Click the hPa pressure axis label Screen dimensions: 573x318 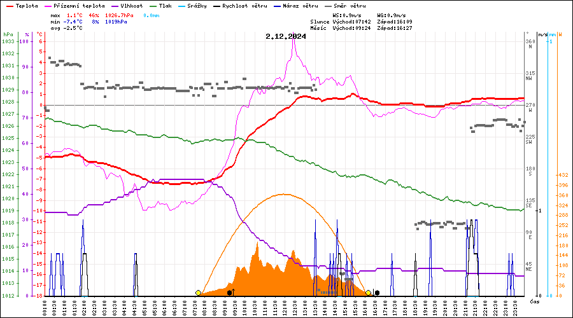pyautogui.click(x=8, y=34)
